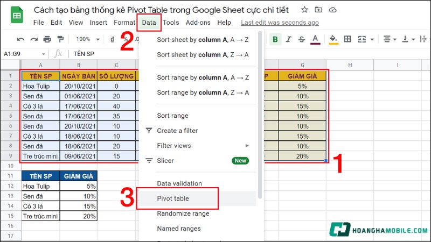Select the cell with quantity 35
431x242 pixels.
(116, 116)
